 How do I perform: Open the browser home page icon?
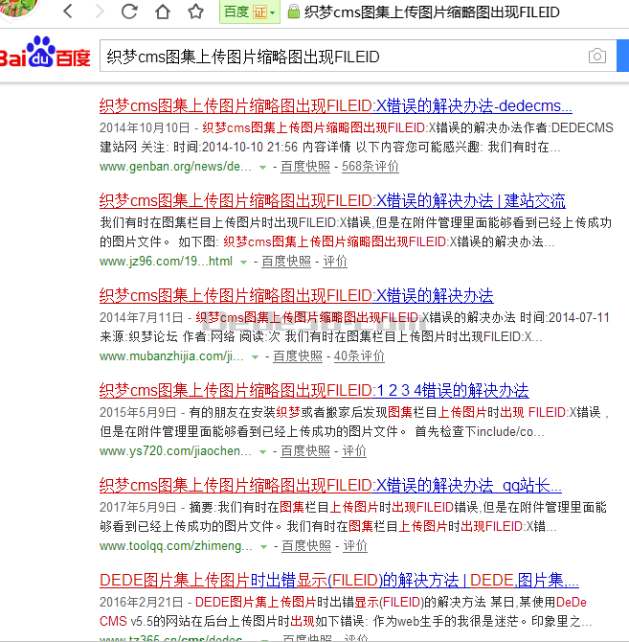(163, 11)
